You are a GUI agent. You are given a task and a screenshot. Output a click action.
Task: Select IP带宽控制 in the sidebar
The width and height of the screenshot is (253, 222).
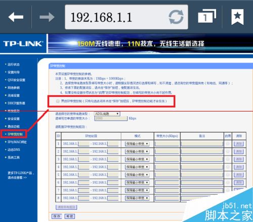click(15, 134)
